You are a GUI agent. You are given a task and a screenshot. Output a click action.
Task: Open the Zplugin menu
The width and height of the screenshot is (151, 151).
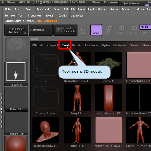click(x=51, y=16)
